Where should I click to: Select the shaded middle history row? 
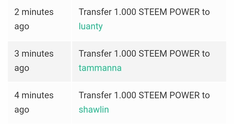click(117, 62)
